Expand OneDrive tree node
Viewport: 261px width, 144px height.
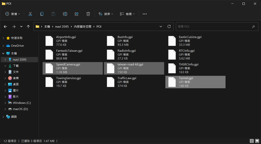(x=3, y=46)
